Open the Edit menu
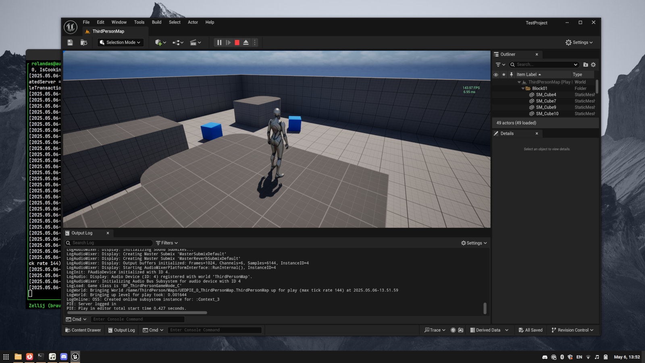The image size is (645, 363). (x=100, y=22)
